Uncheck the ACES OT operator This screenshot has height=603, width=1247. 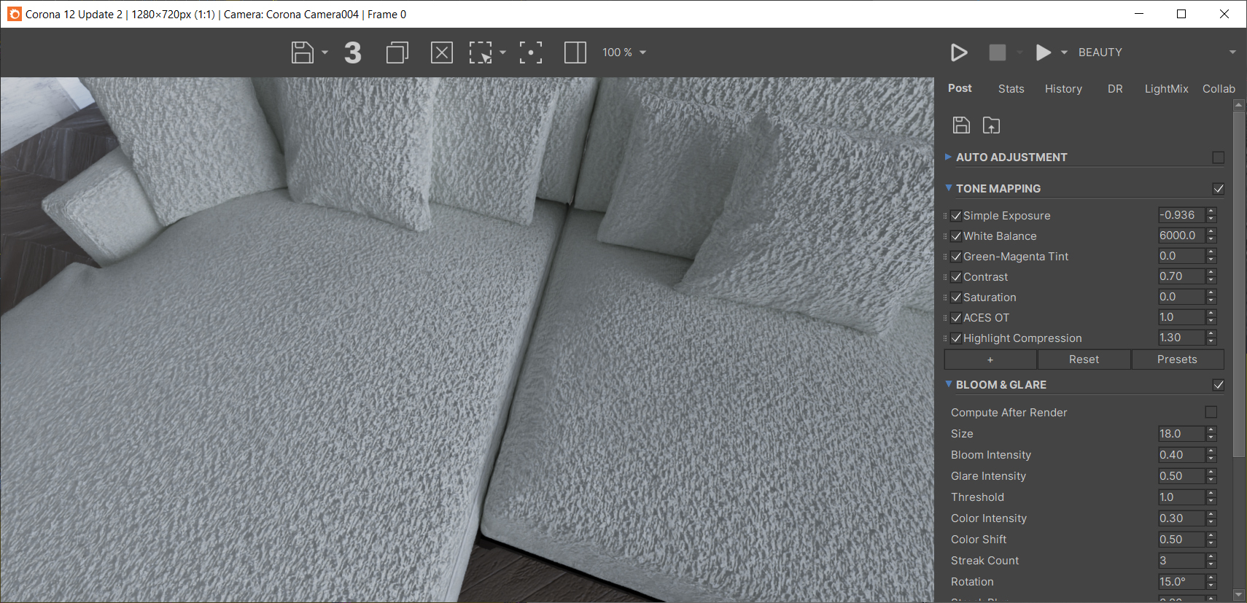tap(956, 318)
